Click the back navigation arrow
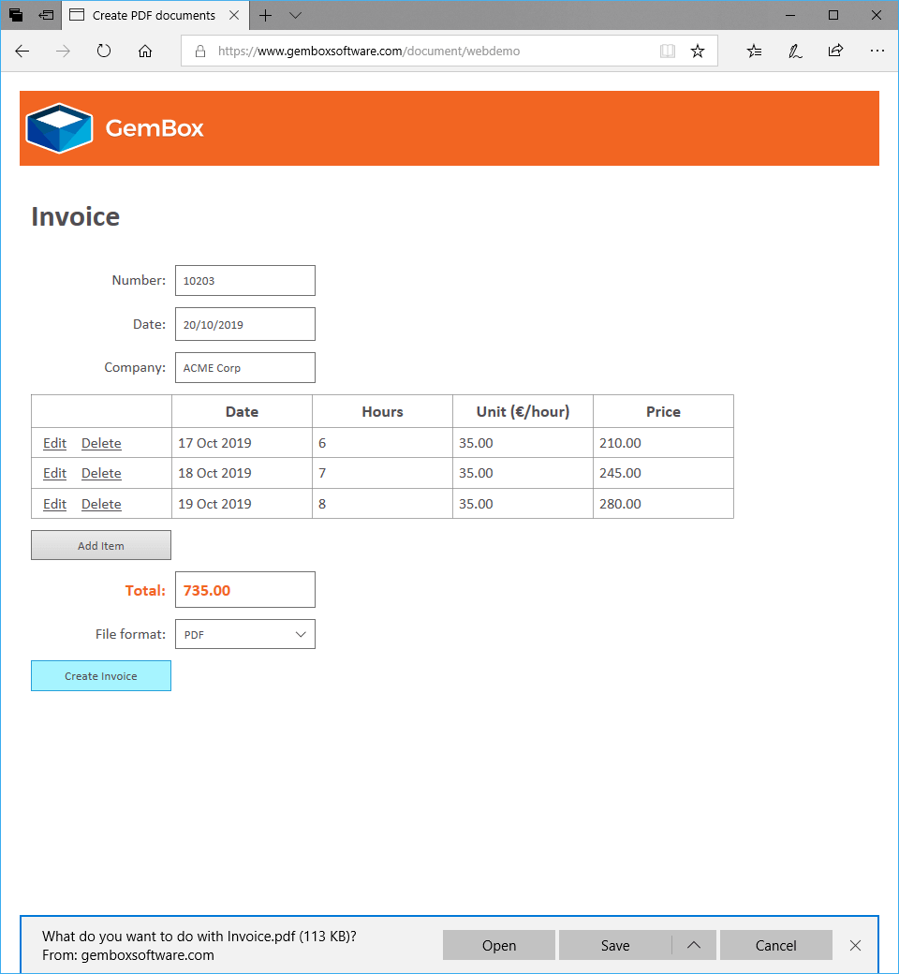899x974 pixels. (22, 52)
